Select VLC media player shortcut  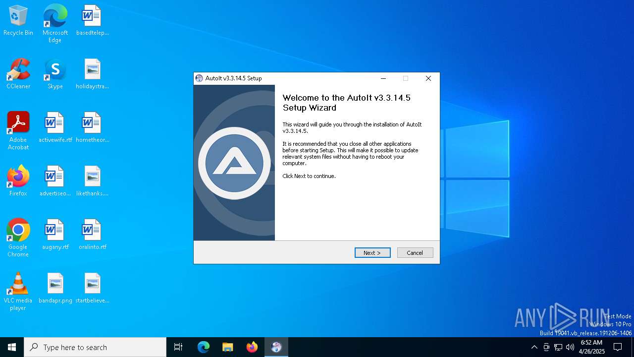(x=18, y=292)
